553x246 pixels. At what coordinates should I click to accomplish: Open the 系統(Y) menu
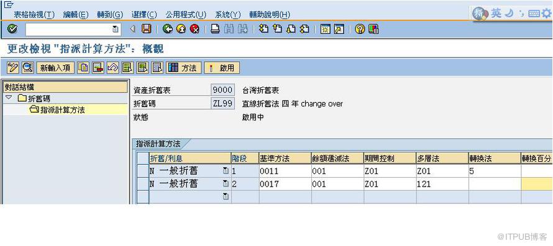point(227,15)
